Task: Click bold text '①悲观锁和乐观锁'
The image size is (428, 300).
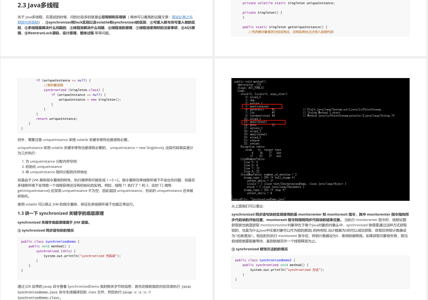Action: tap(112, 17)
